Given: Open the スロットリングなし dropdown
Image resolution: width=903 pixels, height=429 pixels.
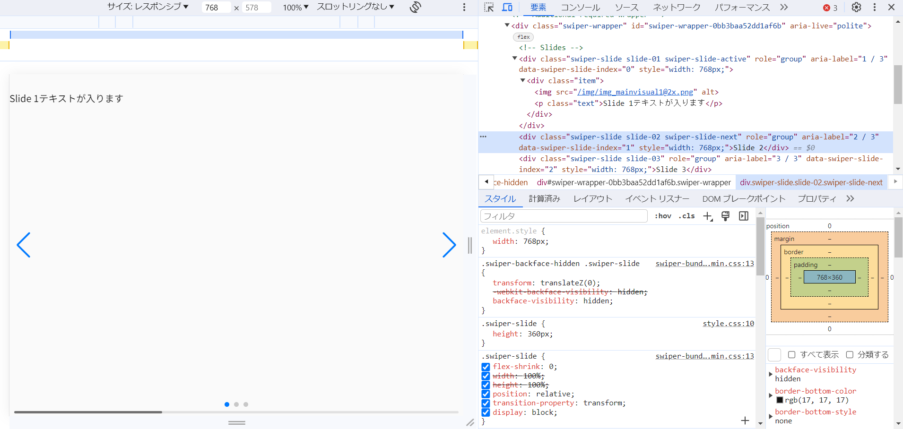Looking at the screenshot, I should (356, 7).
